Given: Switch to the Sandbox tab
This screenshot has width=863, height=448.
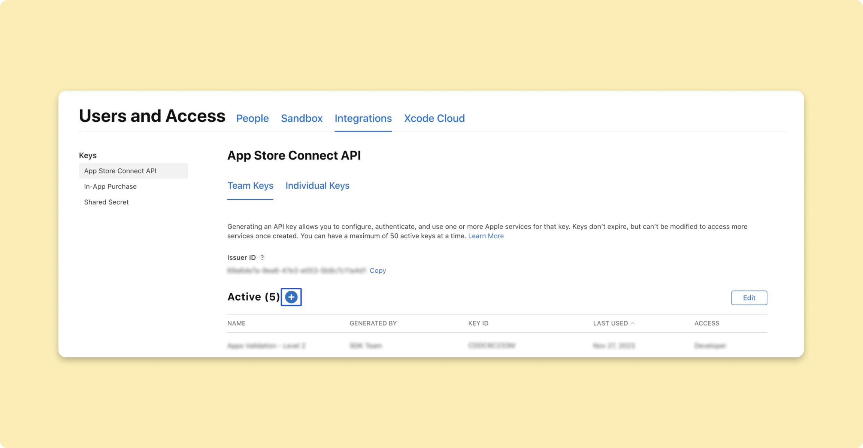Looking at the screenshot, I should point(302,118).
